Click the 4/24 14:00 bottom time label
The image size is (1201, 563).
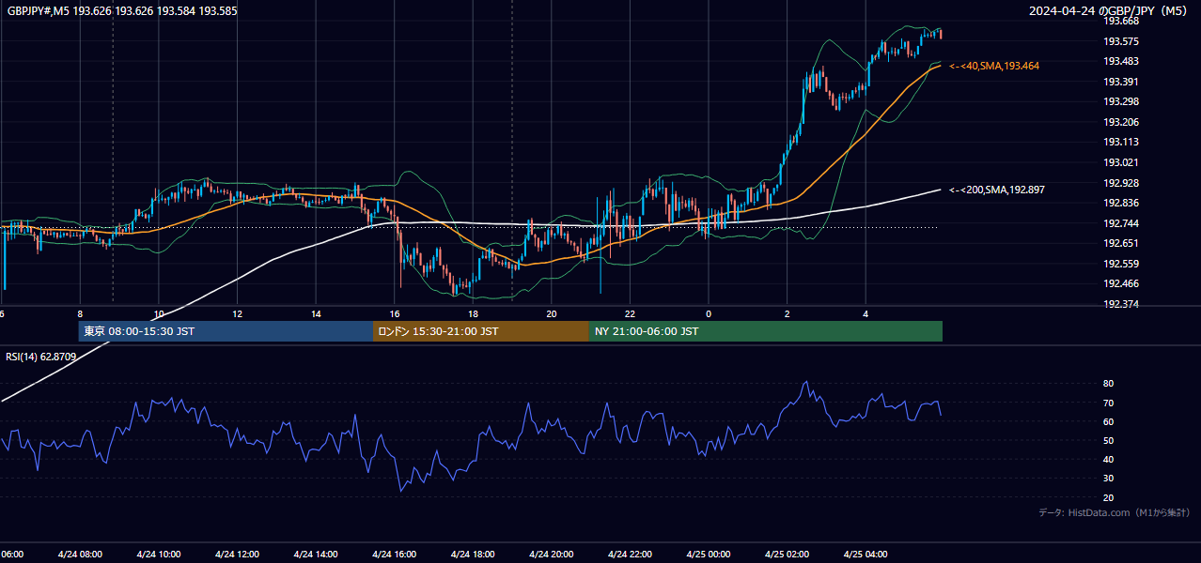[x=316, y=554]
